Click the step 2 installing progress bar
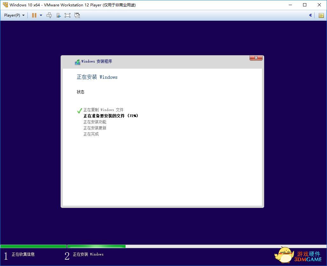The width and height of the screenshot is (327, 266). [x=197, y=247]
